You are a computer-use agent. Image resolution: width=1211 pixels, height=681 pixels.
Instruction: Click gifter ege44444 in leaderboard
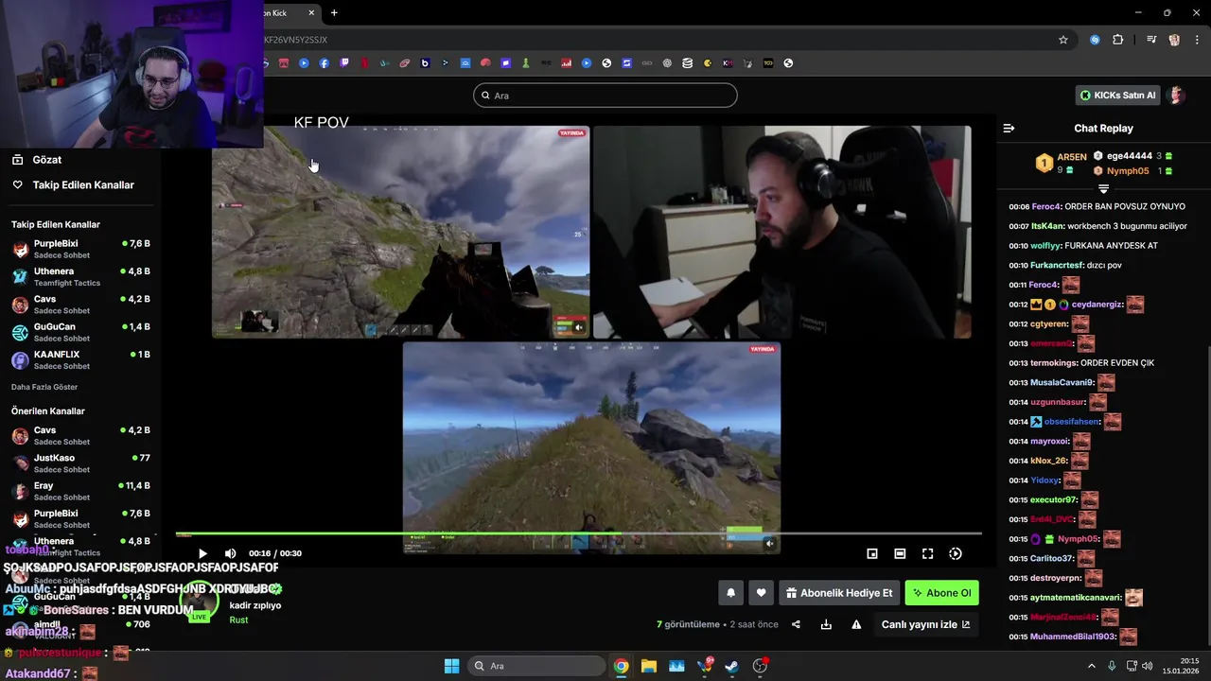tap(1130, 156)
